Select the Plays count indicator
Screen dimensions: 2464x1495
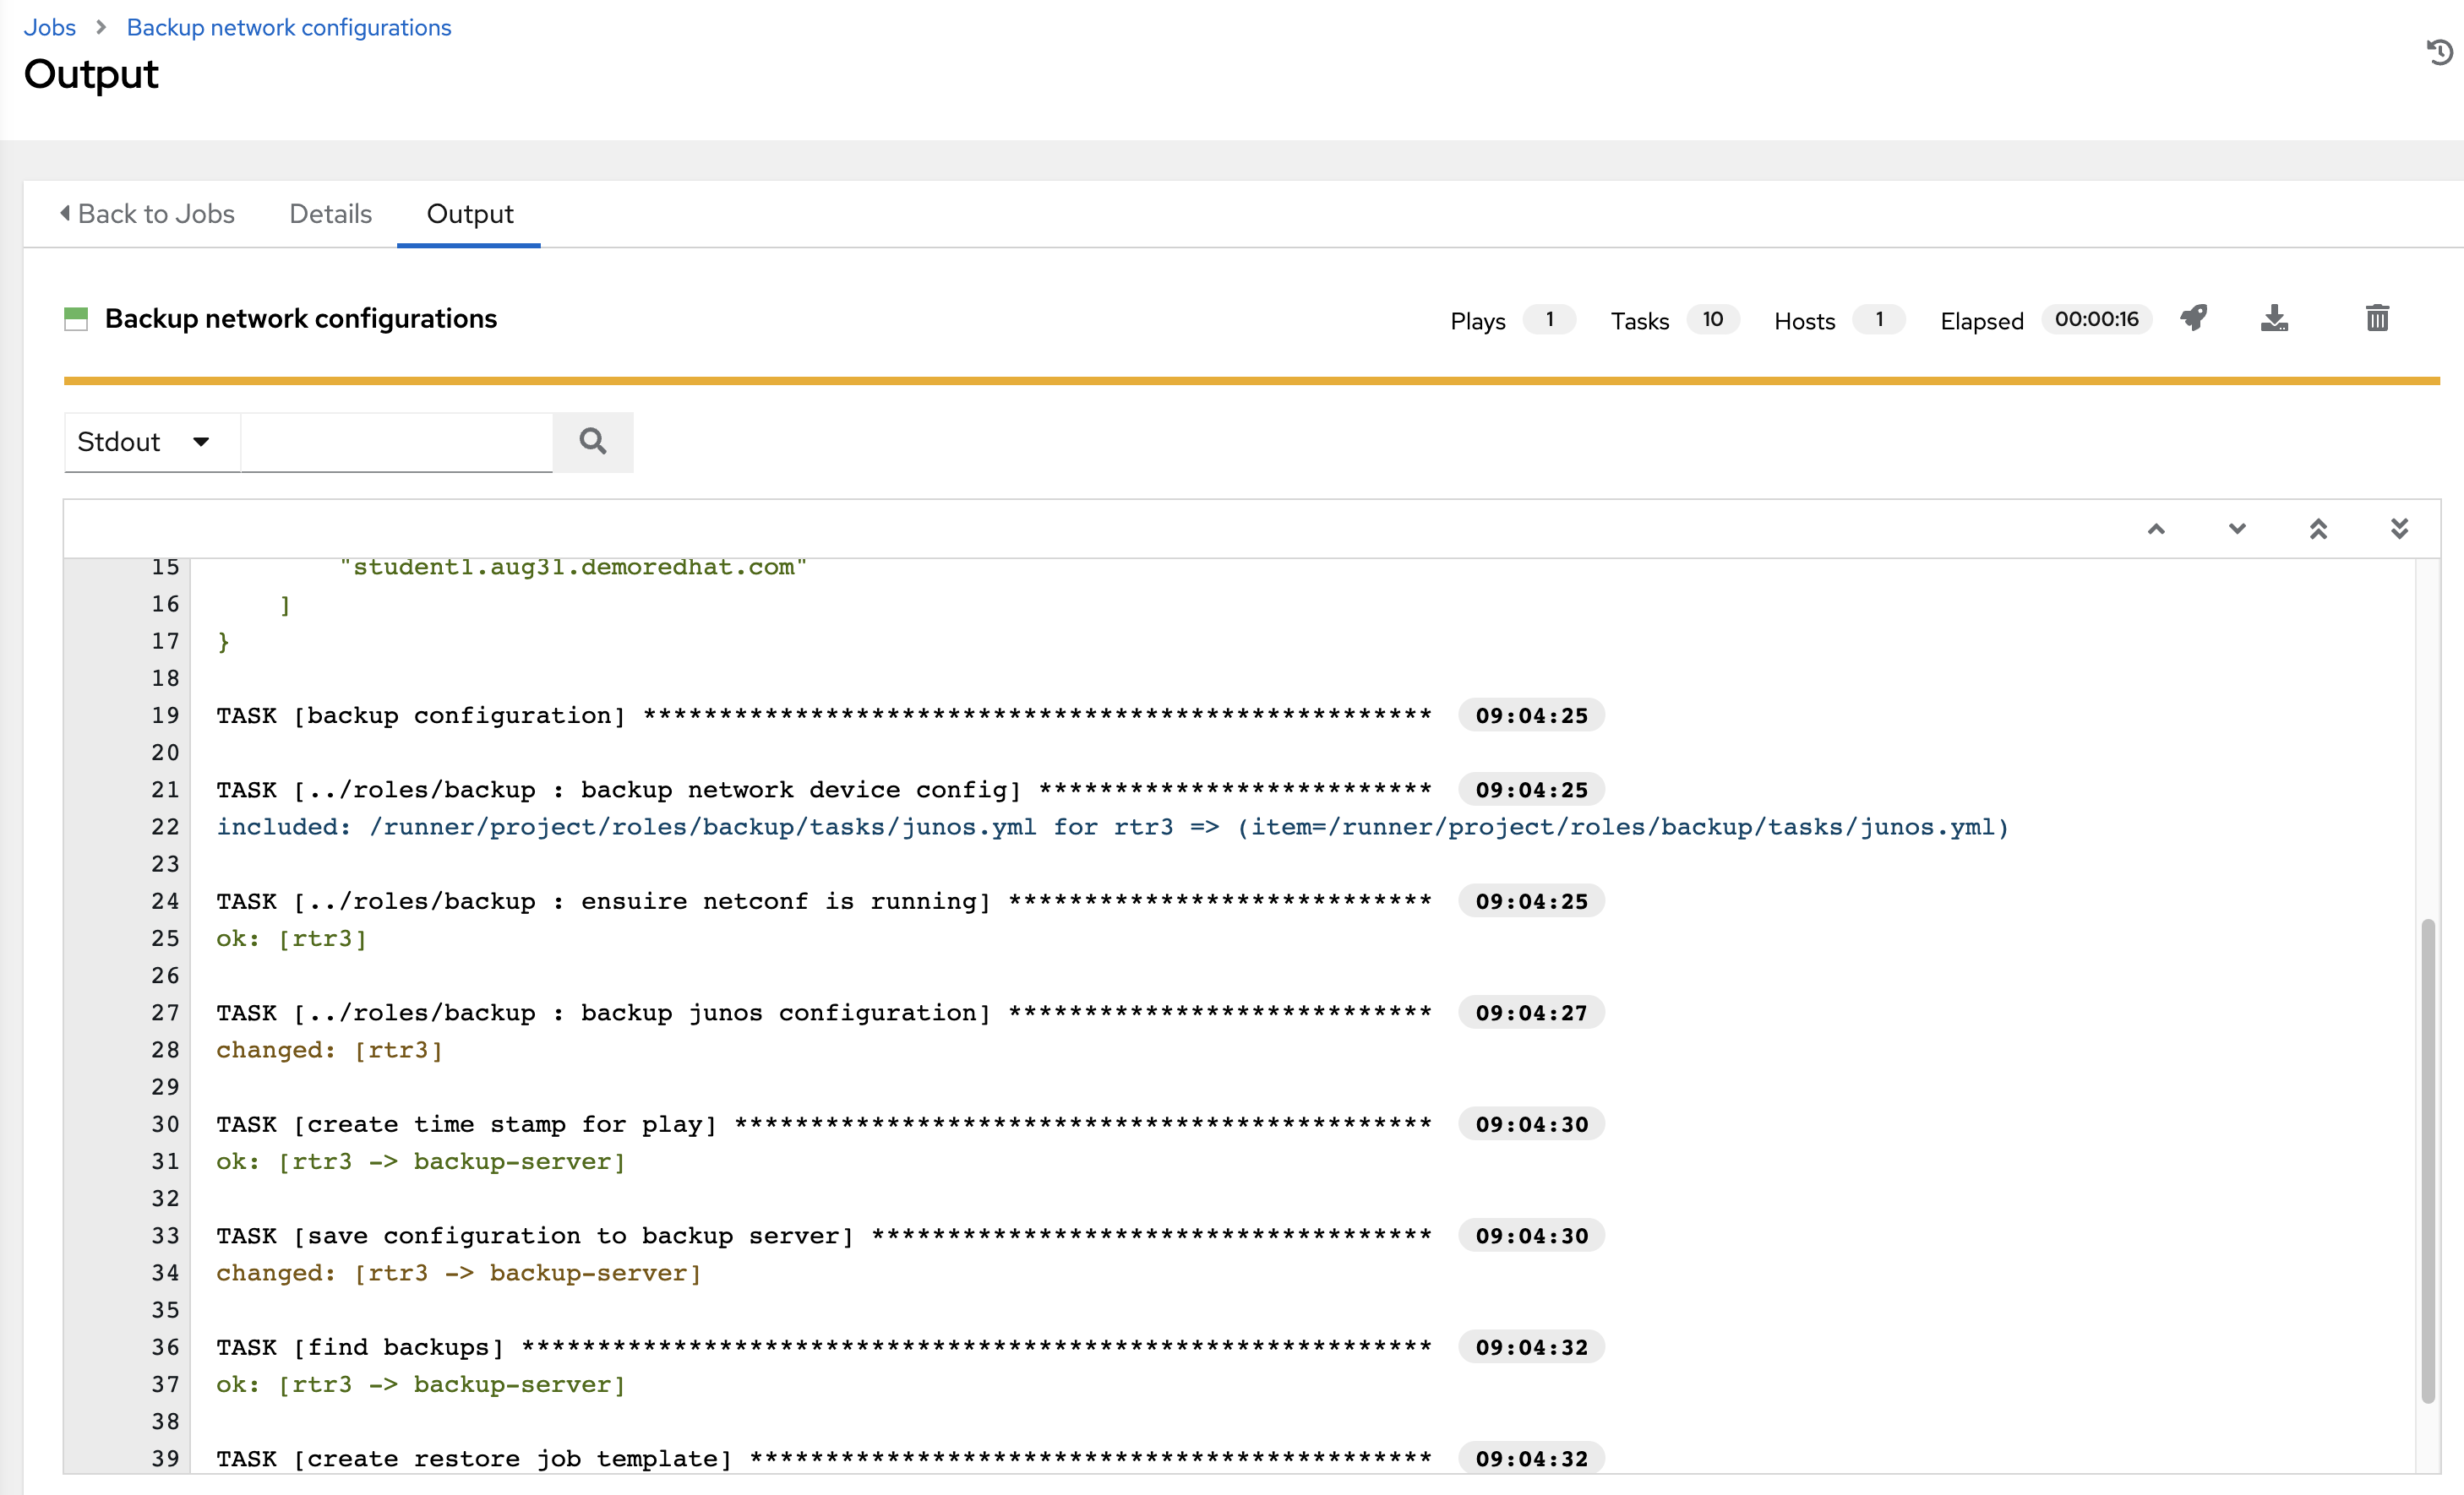point(1547,317)
